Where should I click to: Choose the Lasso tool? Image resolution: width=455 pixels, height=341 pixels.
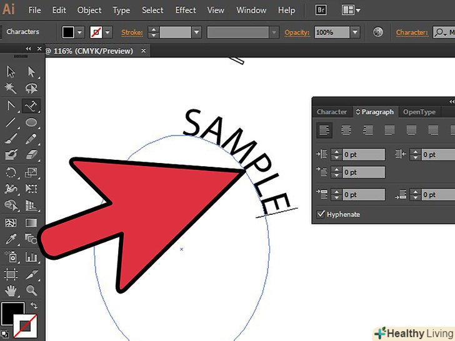pyautogui.click(x=31, y=89)
